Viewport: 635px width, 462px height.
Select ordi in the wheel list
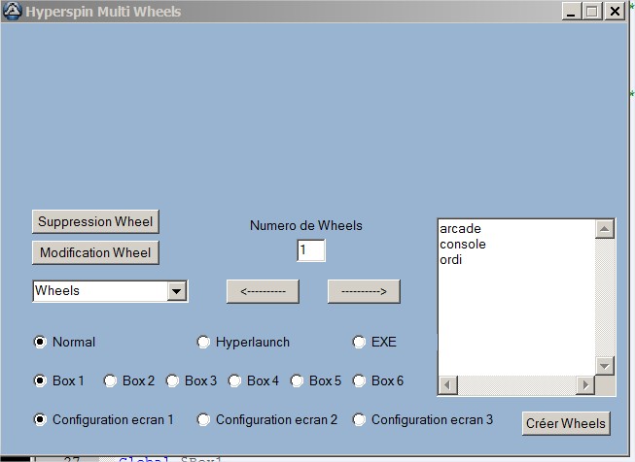pyautogui.click(x=451, y=259)
